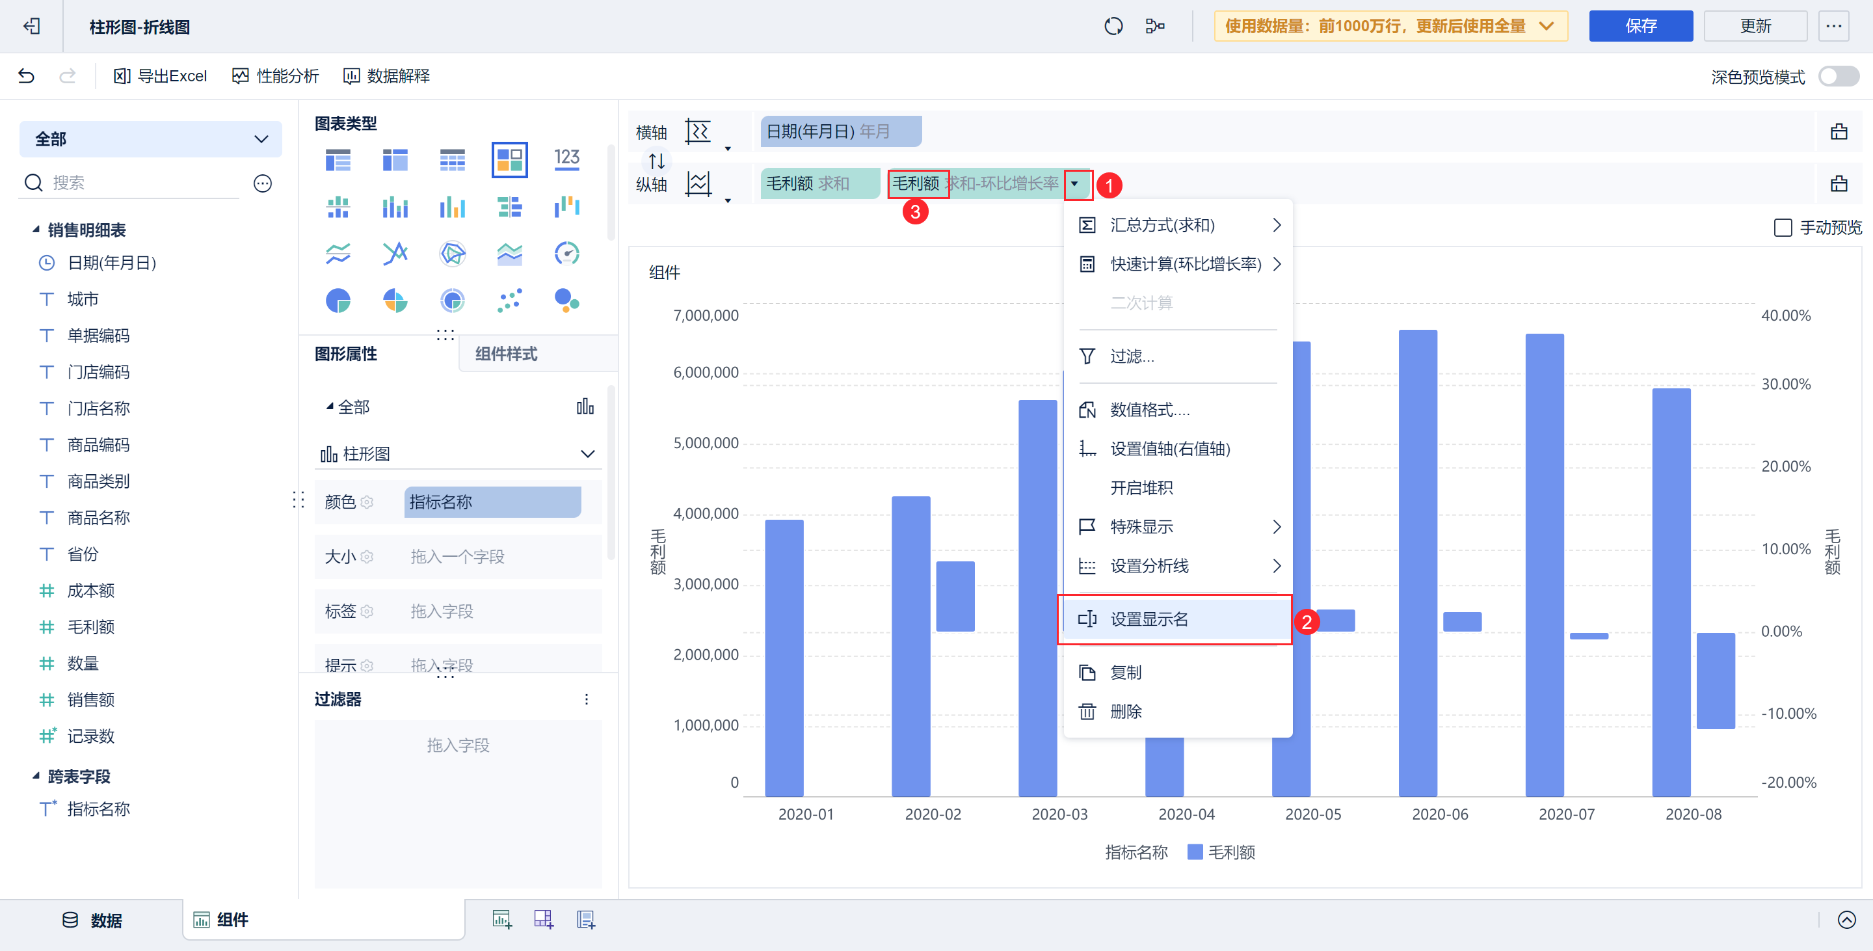Click the blue 保存 button
The image size is (1873, 951).
point(1640,27)
